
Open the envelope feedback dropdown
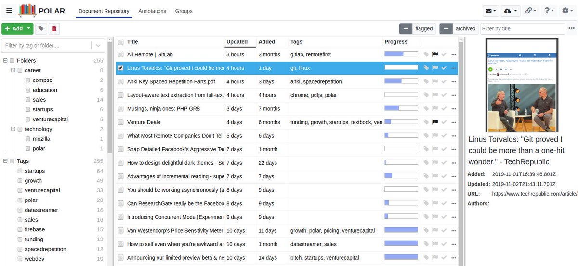(x=490, y=11)
